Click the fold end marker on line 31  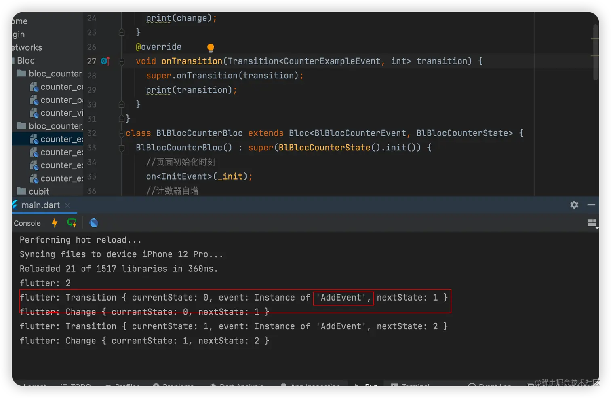point(122,119)
